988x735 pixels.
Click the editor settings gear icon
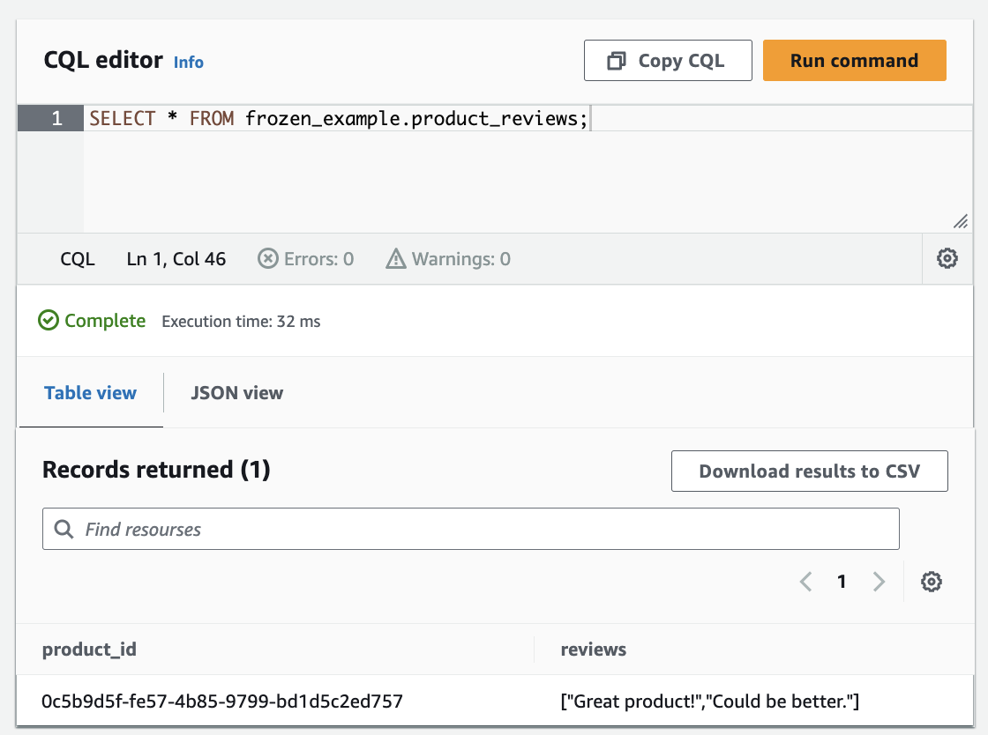click(x=947, y=259)
